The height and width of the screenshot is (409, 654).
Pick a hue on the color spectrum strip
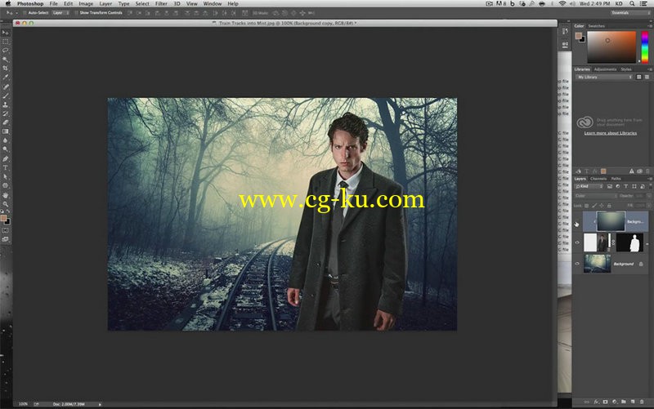(x=645, y=47)
